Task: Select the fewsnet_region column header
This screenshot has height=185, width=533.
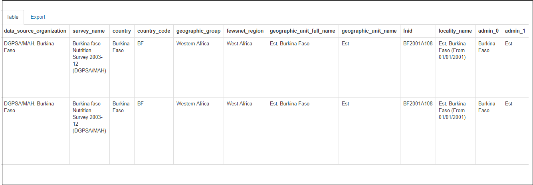Action: click(x=245, y=31)
